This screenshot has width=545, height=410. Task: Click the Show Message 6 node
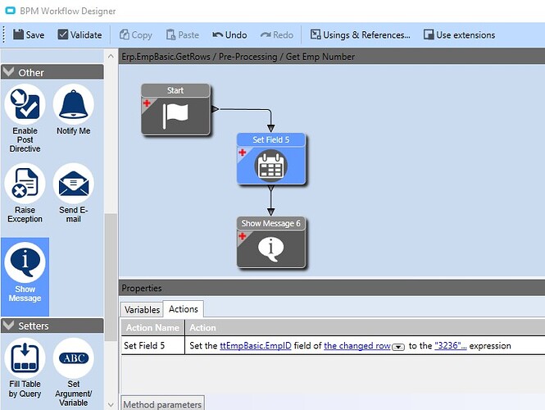point(270,243)
